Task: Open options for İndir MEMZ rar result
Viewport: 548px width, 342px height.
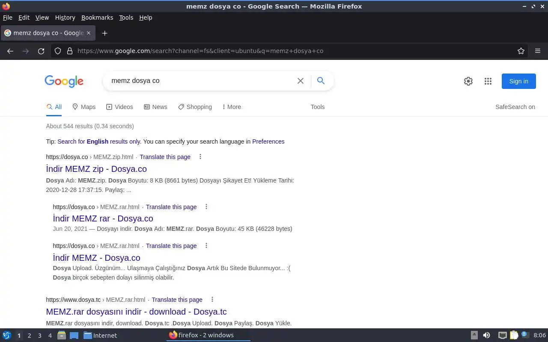Action: (x=206, y=207)
